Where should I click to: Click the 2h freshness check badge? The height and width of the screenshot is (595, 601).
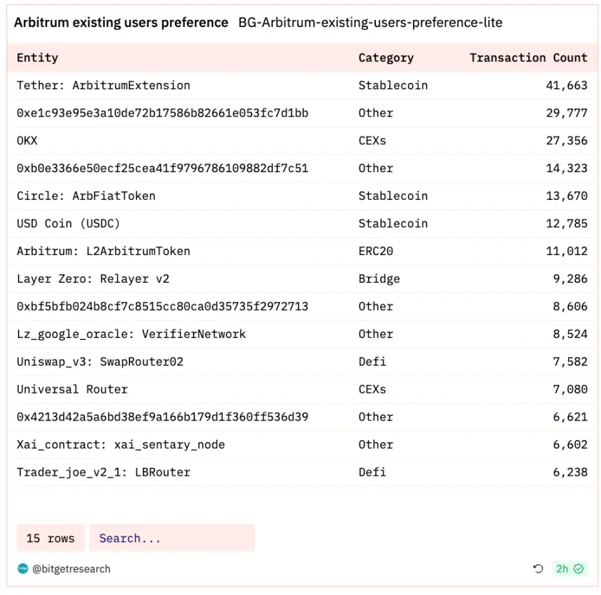(x=570, y=569)
